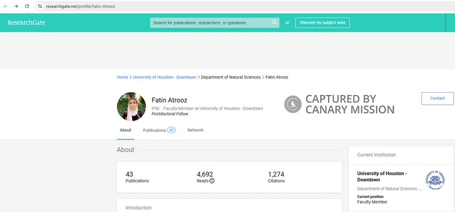This screenshot has width=455, height=212.
Task: Click the Department of Natural Sciences text under institution
Action: click(x=390, y=189)
